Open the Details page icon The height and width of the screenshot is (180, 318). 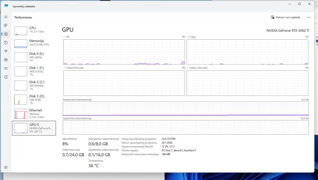coord(6,68)
